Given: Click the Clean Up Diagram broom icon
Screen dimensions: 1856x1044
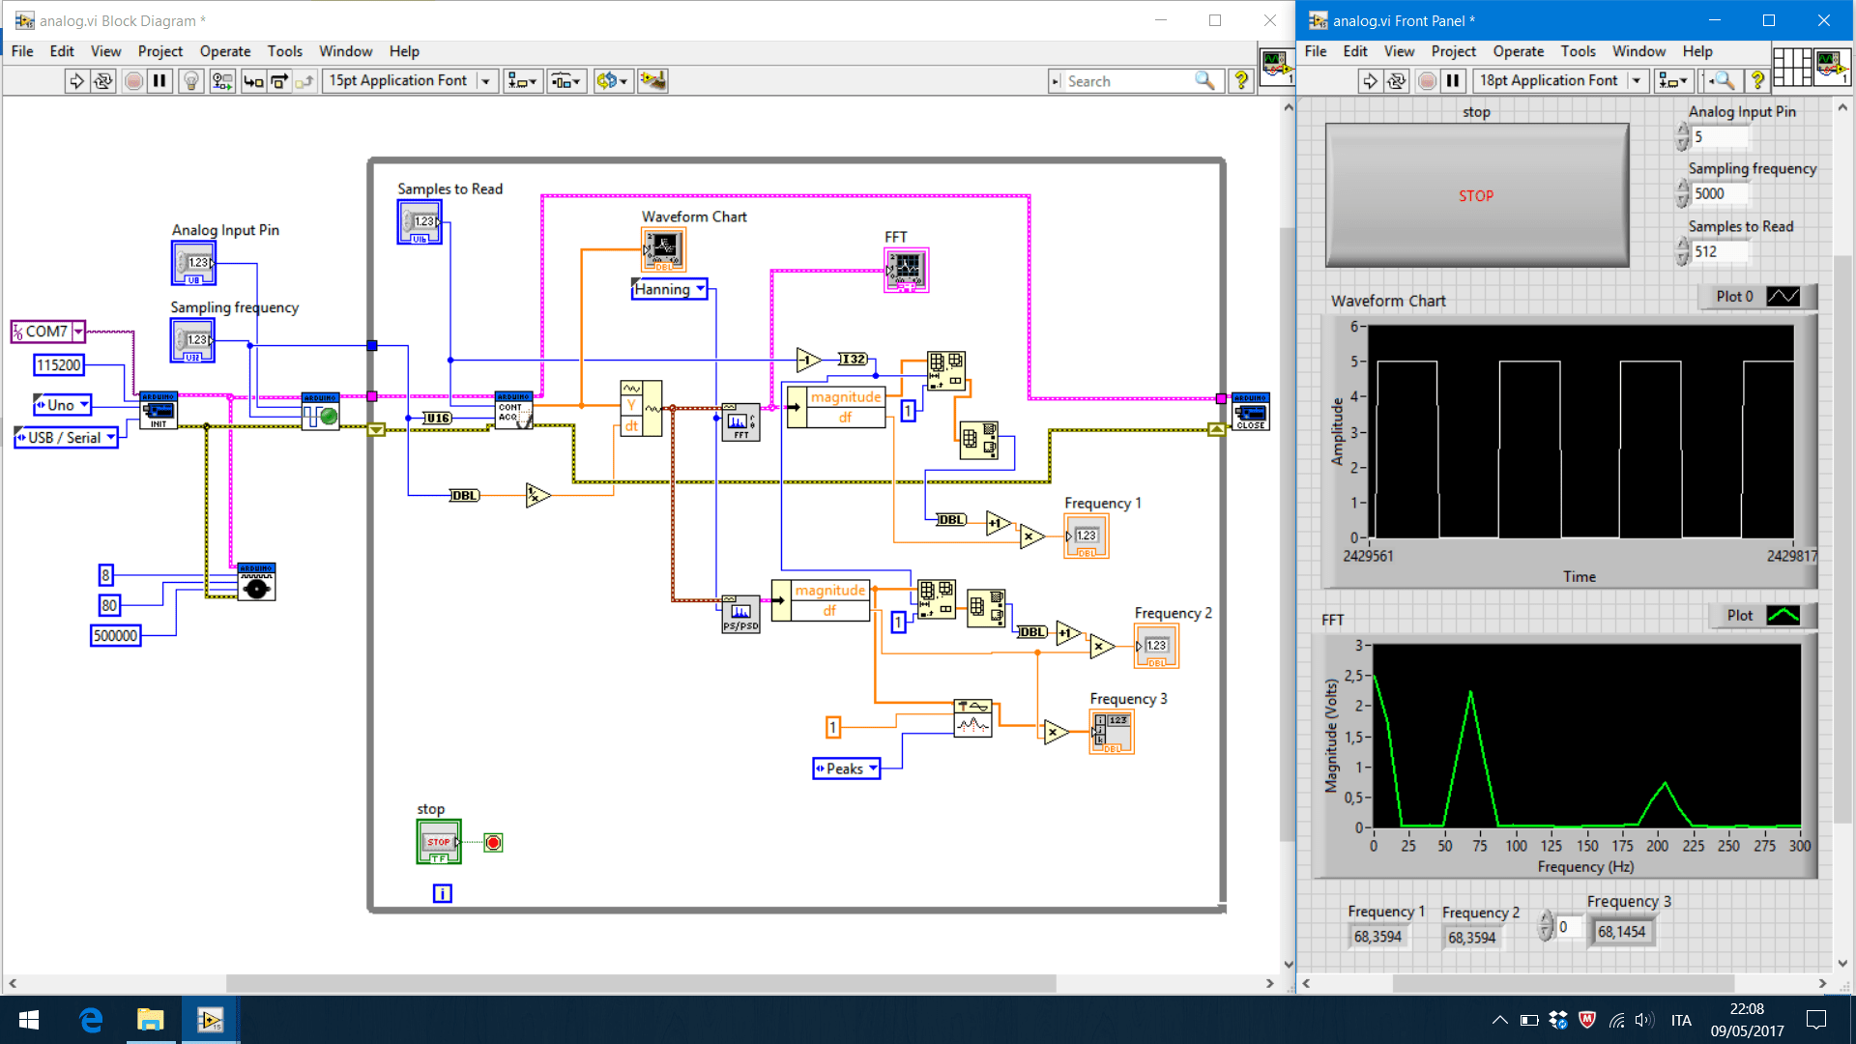Looking at the screenshot, I should tap(652, 81).
